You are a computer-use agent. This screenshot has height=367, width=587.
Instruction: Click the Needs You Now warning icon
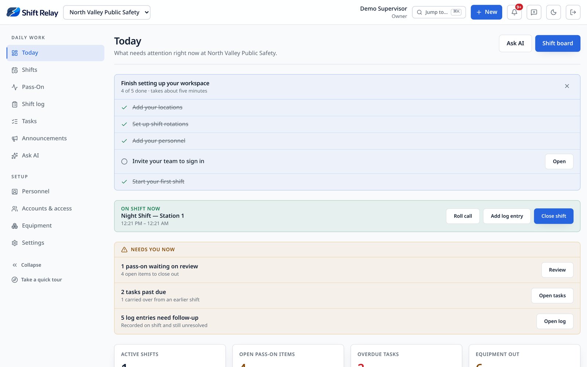tap(124, 250)
